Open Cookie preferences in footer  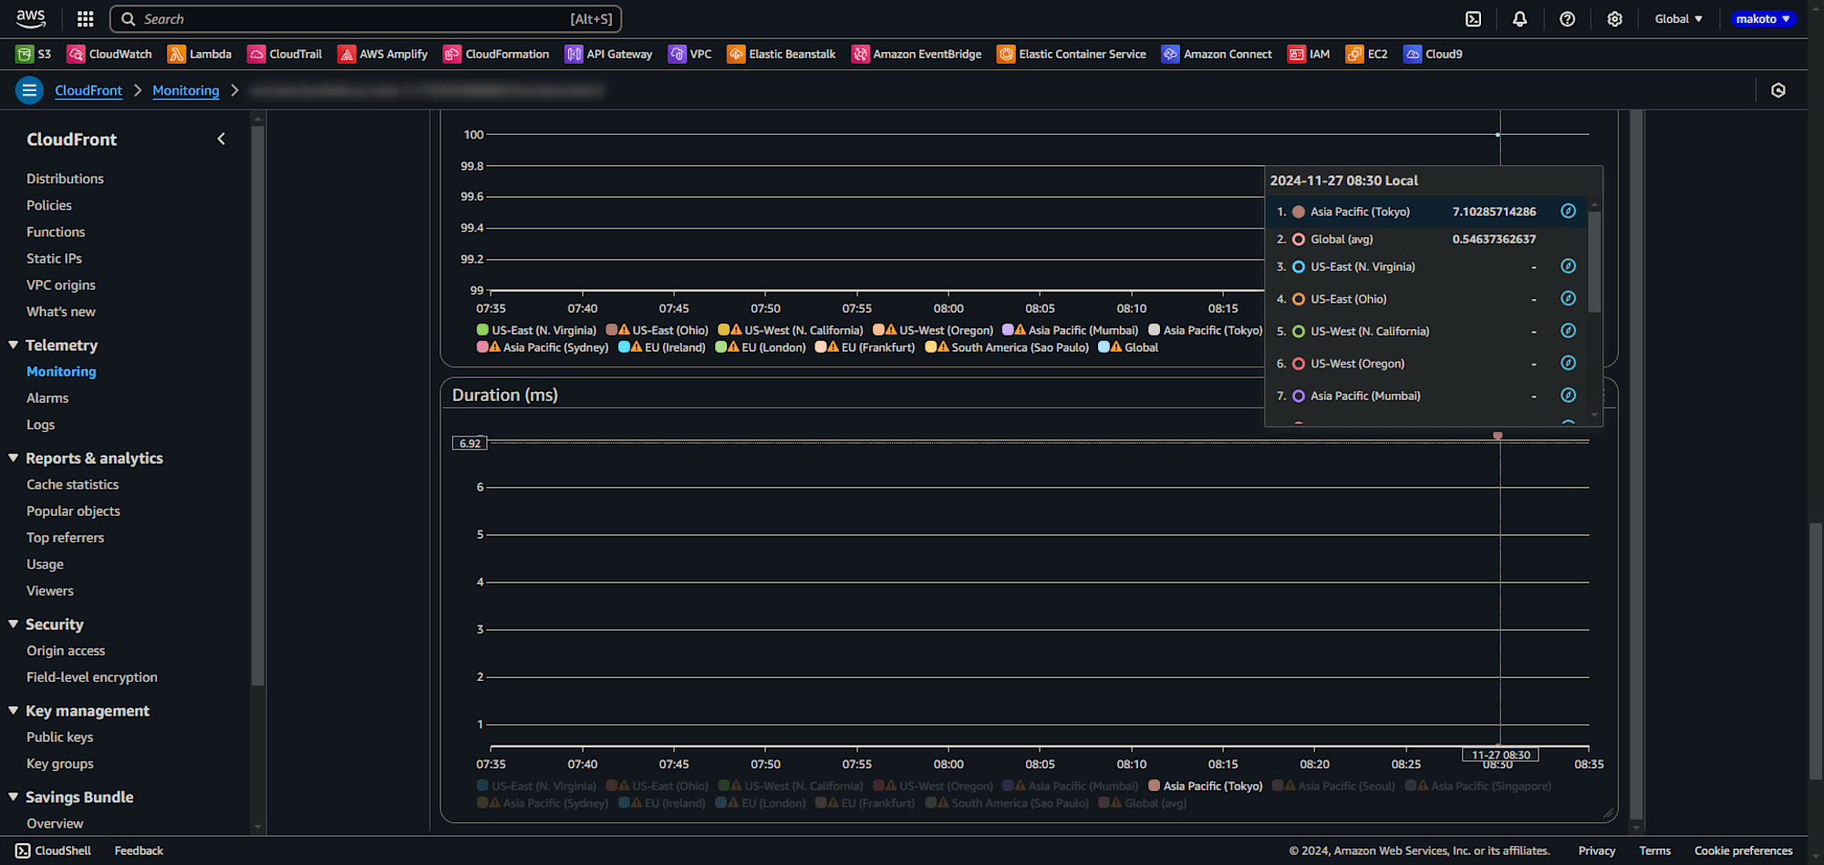click(1744, 850)
